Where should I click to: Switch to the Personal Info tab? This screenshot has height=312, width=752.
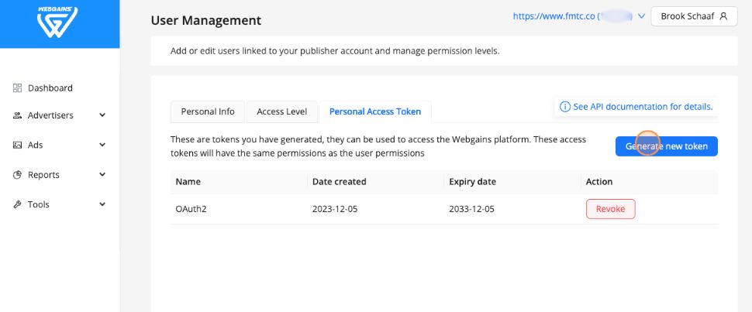pyautogui.click(x=208, y=111)
